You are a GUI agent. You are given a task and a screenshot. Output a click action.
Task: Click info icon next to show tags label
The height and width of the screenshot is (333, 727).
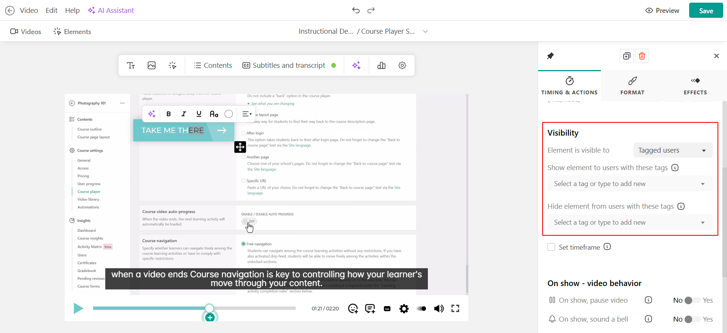click(675, 167)
